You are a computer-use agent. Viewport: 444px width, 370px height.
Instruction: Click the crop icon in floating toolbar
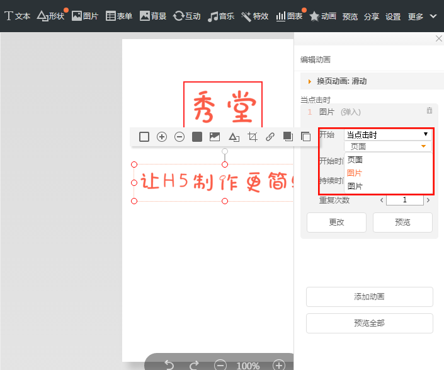(252, 137)
